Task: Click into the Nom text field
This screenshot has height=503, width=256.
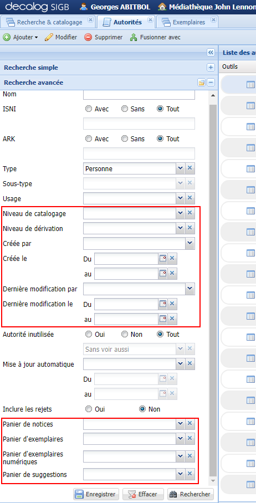Action: coord(139,95)
